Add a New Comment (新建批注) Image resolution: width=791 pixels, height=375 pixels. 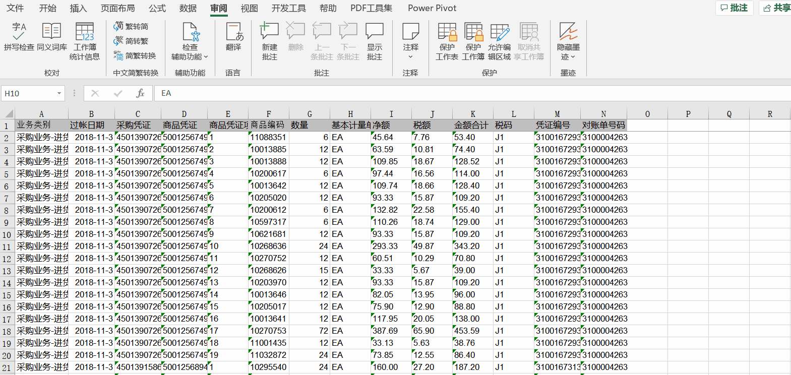(x=269, y=41)
